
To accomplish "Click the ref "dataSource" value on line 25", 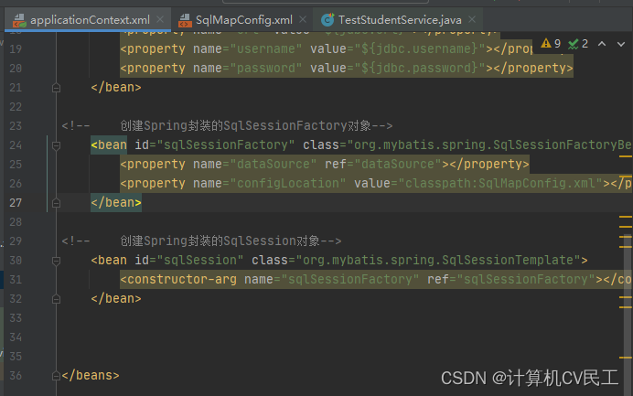I will (x=398, y=164).
